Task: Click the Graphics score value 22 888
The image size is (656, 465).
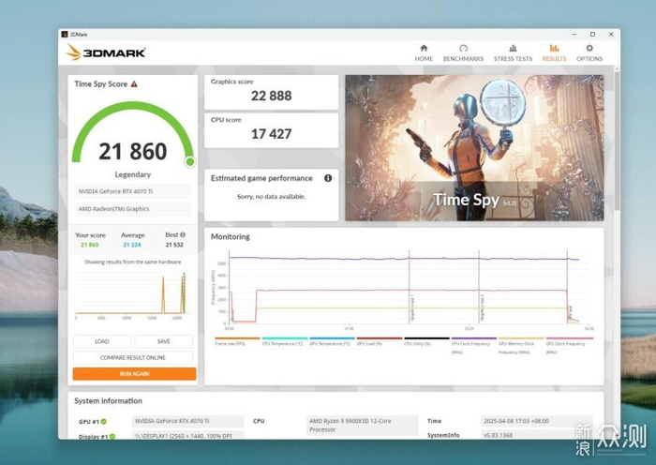Action: [271, 96]
